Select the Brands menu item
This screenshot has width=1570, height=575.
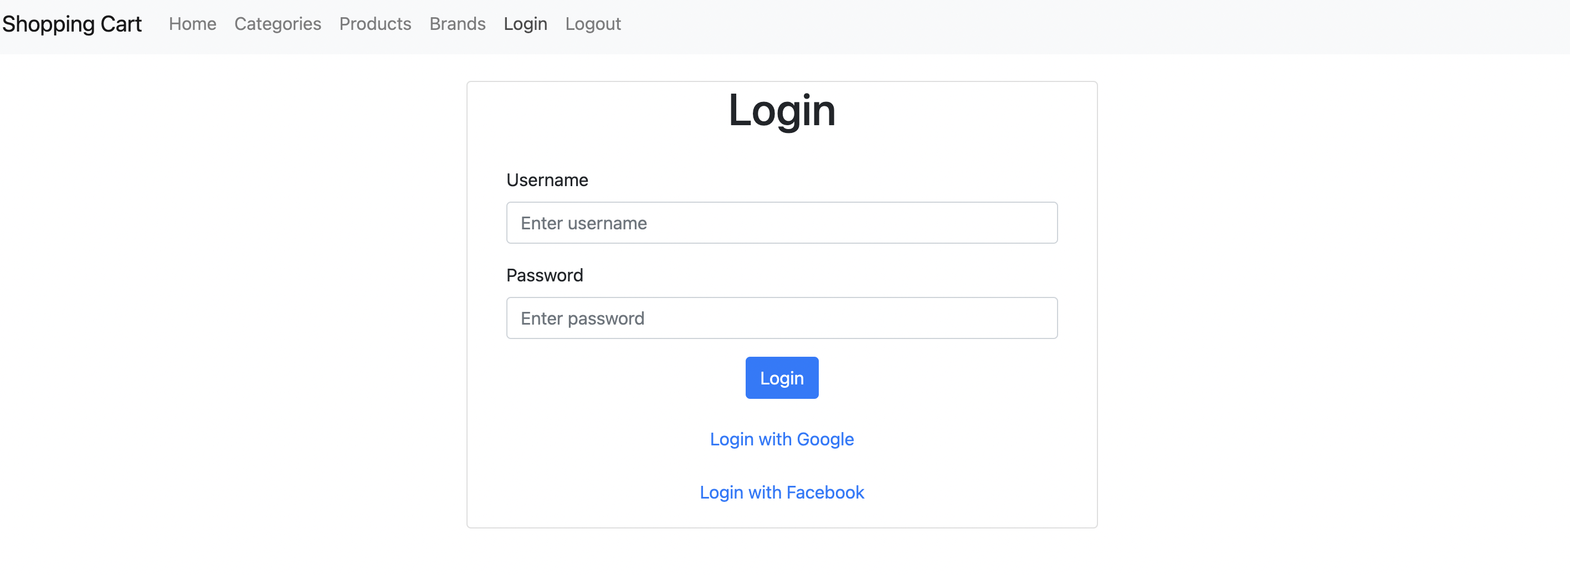tap(457, 24)
